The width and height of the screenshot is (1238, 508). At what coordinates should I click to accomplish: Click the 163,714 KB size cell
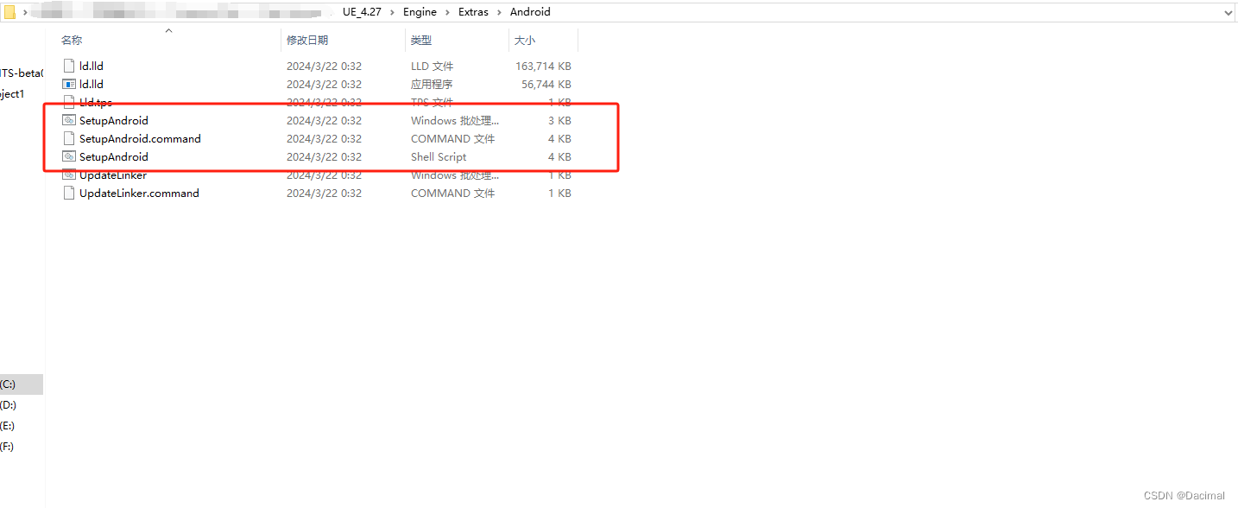pos(543,66)
